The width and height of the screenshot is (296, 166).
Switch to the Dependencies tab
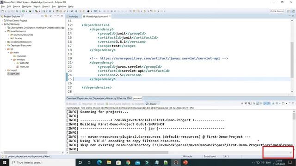84,98
